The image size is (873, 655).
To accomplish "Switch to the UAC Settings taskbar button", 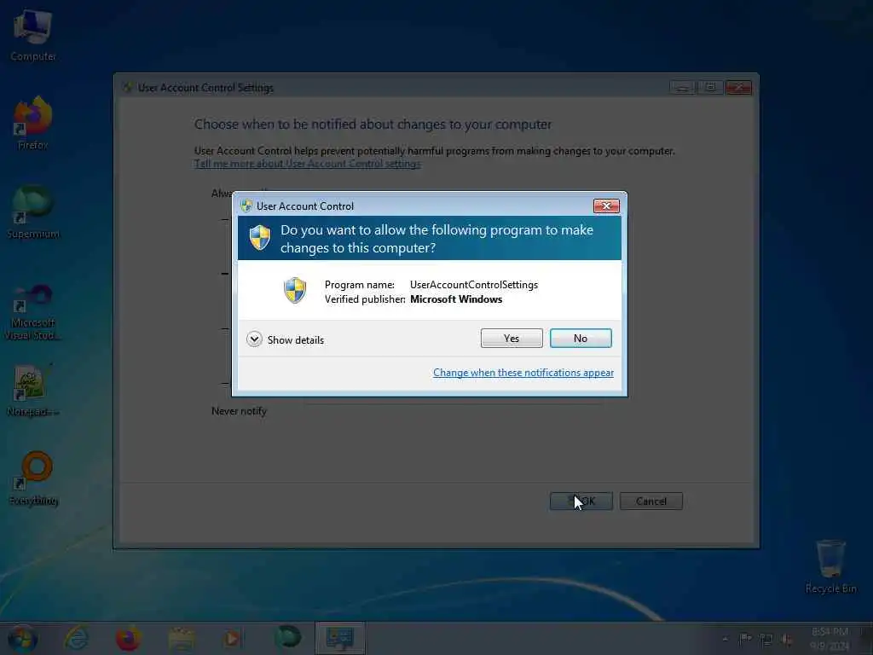I will coord(340,638).
